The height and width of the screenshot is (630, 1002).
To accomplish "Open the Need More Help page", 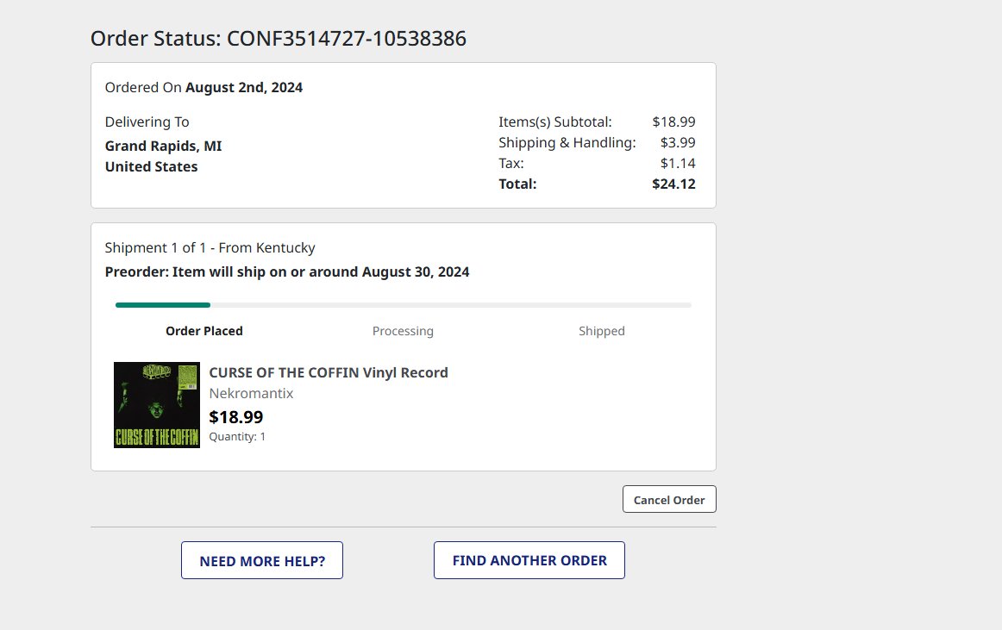I will click(x=262, y=560).
